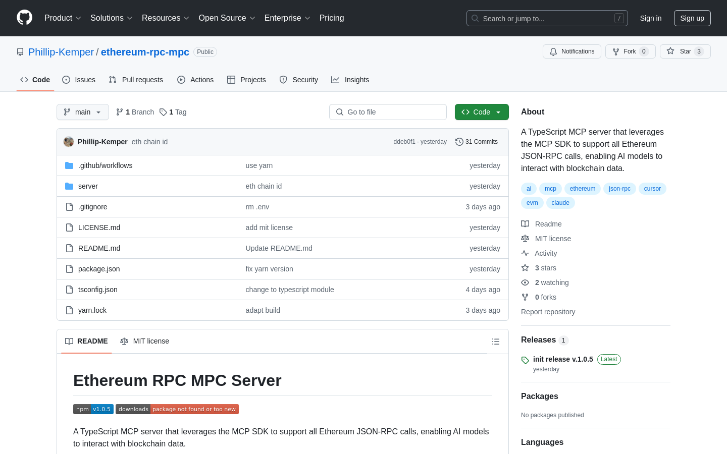
Task: Open the ethereum topic tag
Action: coord(583,189)
